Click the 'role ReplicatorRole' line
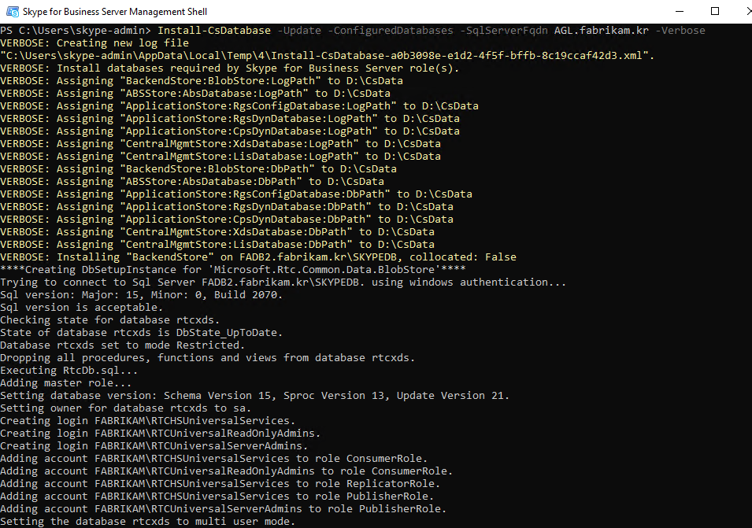The width and height of the screenshot is (752, 528). pyautogui.click(x=220, y=483)
